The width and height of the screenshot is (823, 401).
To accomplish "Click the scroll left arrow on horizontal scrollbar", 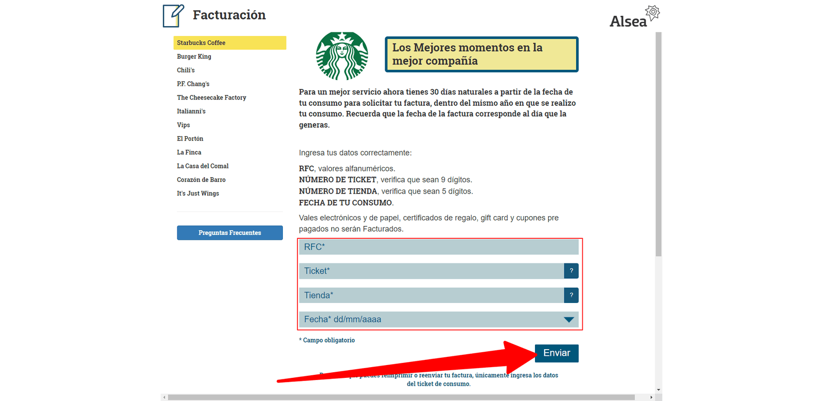I will [164, 397].
